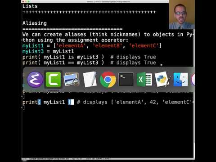The width and height of the screenshot is (216, 162).
Task: Click the 'We can create aliases' sentence
Action: click(x=108, y=37)
